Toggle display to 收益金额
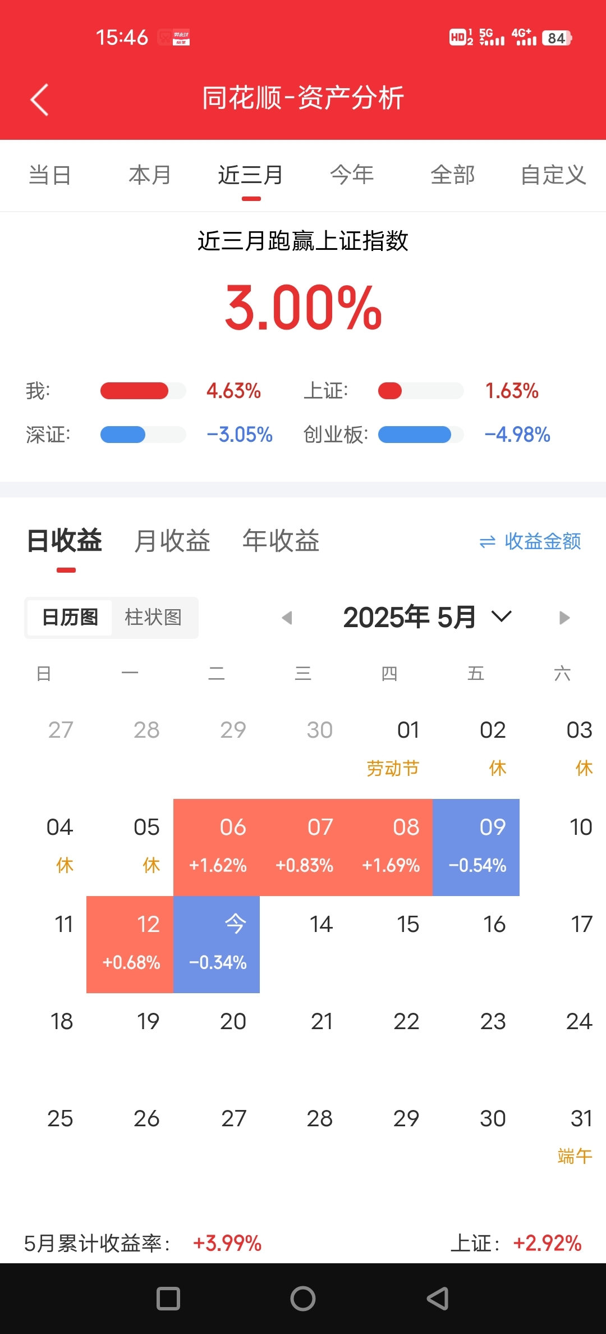This screenshot has width=606, height=1334. (543, 541)
